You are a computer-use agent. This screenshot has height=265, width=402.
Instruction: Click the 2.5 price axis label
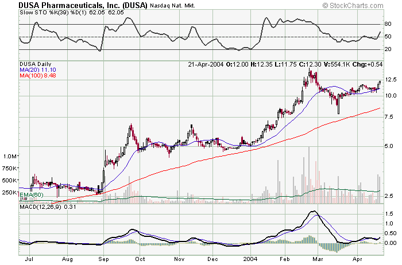pos(389,196)
